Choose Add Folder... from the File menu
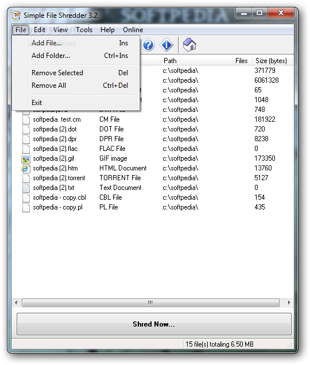The height and width of the screenshot is (365, 310). click(x=76, y=56)
